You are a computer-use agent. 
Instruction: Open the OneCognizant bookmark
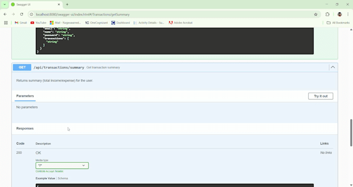pyautogui.click(x=97, y=23)
